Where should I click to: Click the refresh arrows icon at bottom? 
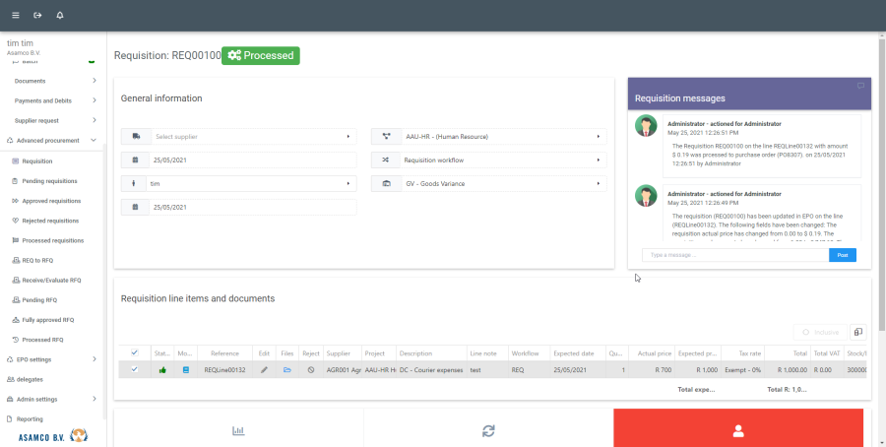click(488, 430)
